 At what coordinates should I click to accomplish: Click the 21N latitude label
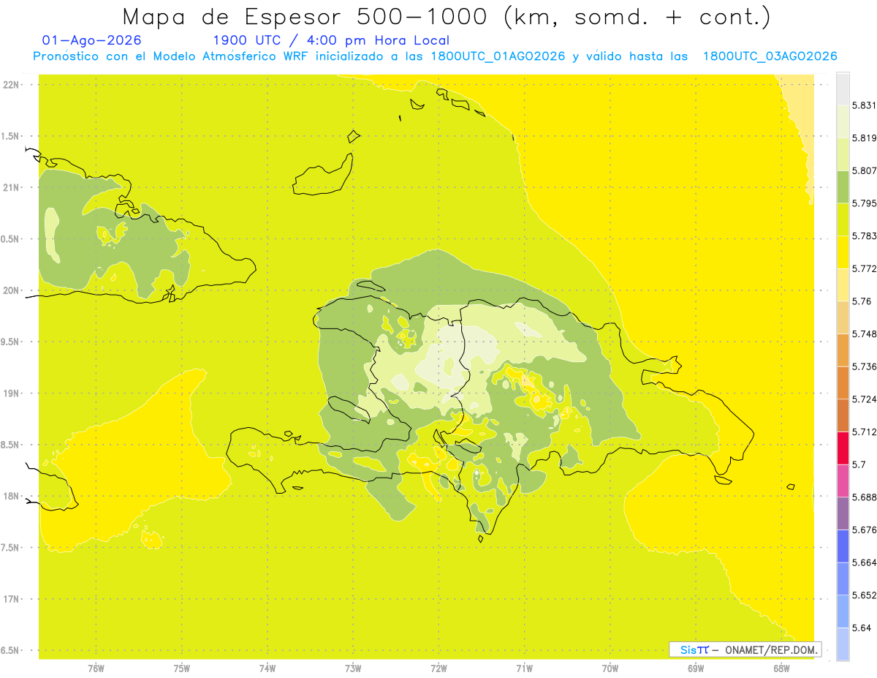(x=10, y=188)
